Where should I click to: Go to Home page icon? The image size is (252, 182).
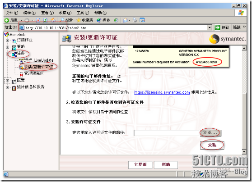pyautogui.click(x=53, y=20)
